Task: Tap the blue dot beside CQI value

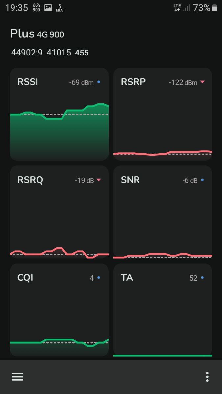Action: point(99,278)
